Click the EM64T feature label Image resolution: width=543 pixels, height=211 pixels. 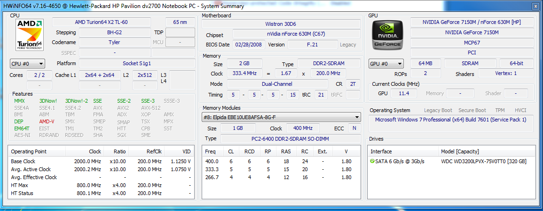click(x=21, y=128)
